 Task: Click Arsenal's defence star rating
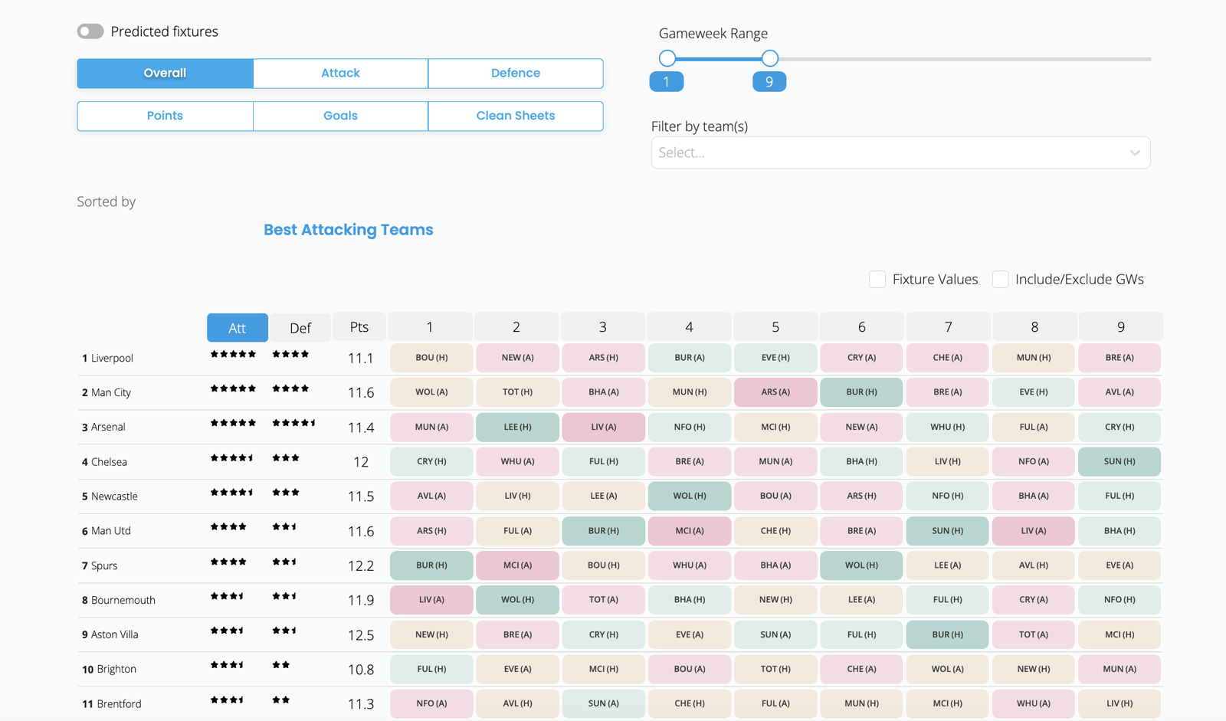pos(293,423)
